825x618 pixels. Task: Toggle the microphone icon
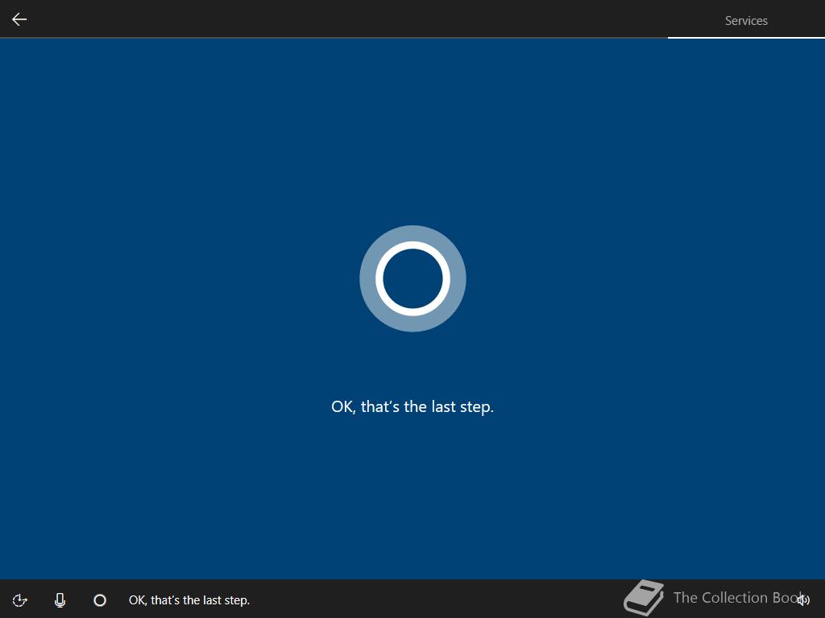[60, 600]
